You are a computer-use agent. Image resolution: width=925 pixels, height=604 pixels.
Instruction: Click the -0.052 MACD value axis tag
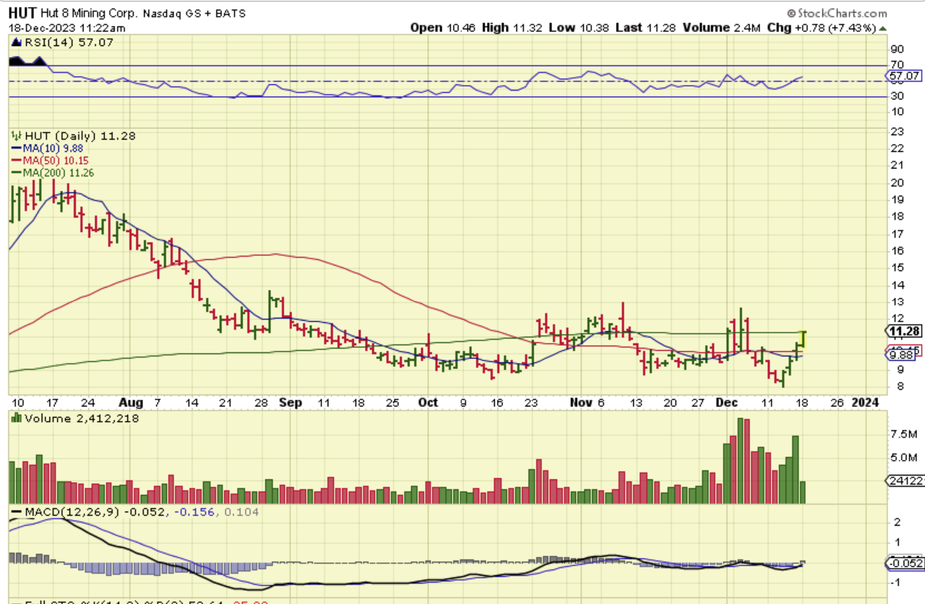[905, 563]
